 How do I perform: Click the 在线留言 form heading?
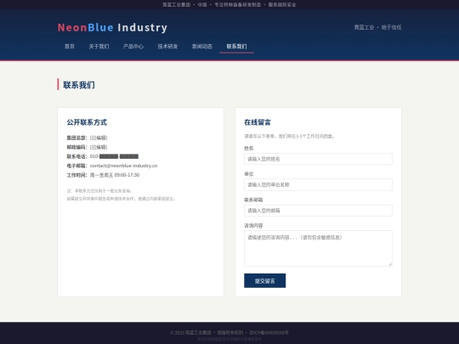(x=258, y=122)
